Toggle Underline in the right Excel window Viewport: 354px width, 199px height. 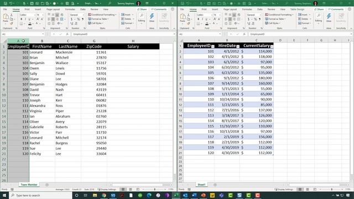pos(206,19)
